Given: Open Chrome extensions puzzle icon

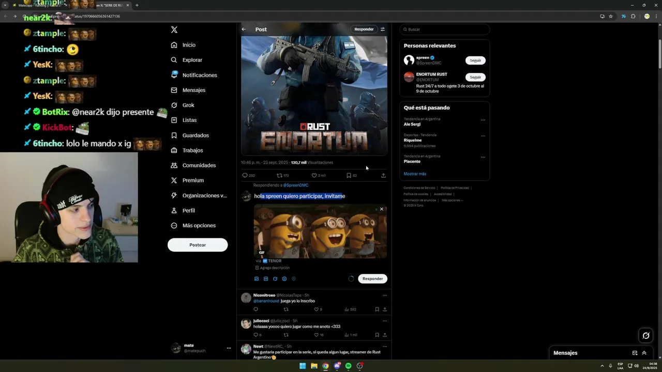Looking at the screenshot, I should pos(633,16).
